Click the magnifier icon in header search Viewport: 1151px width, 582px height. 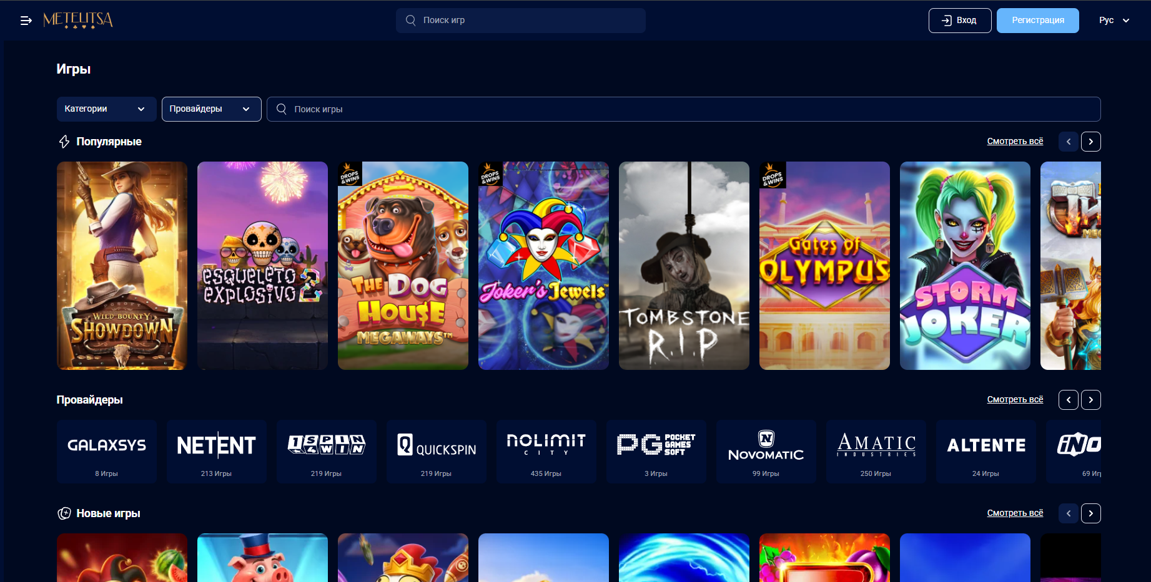pos(410,20)
